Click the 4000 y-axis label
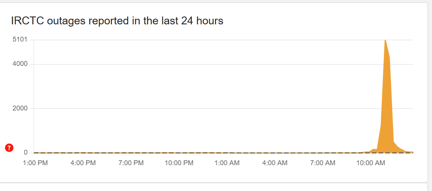The height and width of the screenshot is (191, 432). [20, 64]
